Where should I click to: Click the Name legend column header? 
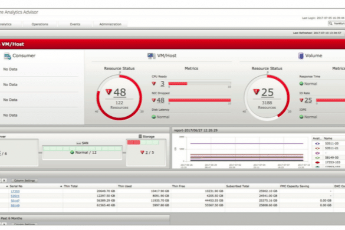pyautogui.click(x=328, y=139)
